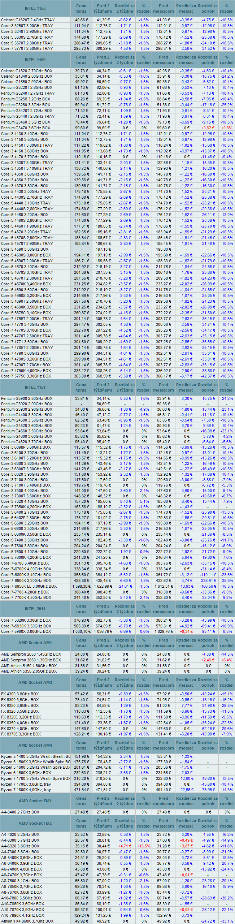Select 'Ryzen 7 1800X 4,0GHz, tray' row name
Screen dimensions: 235x924
pos(26,790)
